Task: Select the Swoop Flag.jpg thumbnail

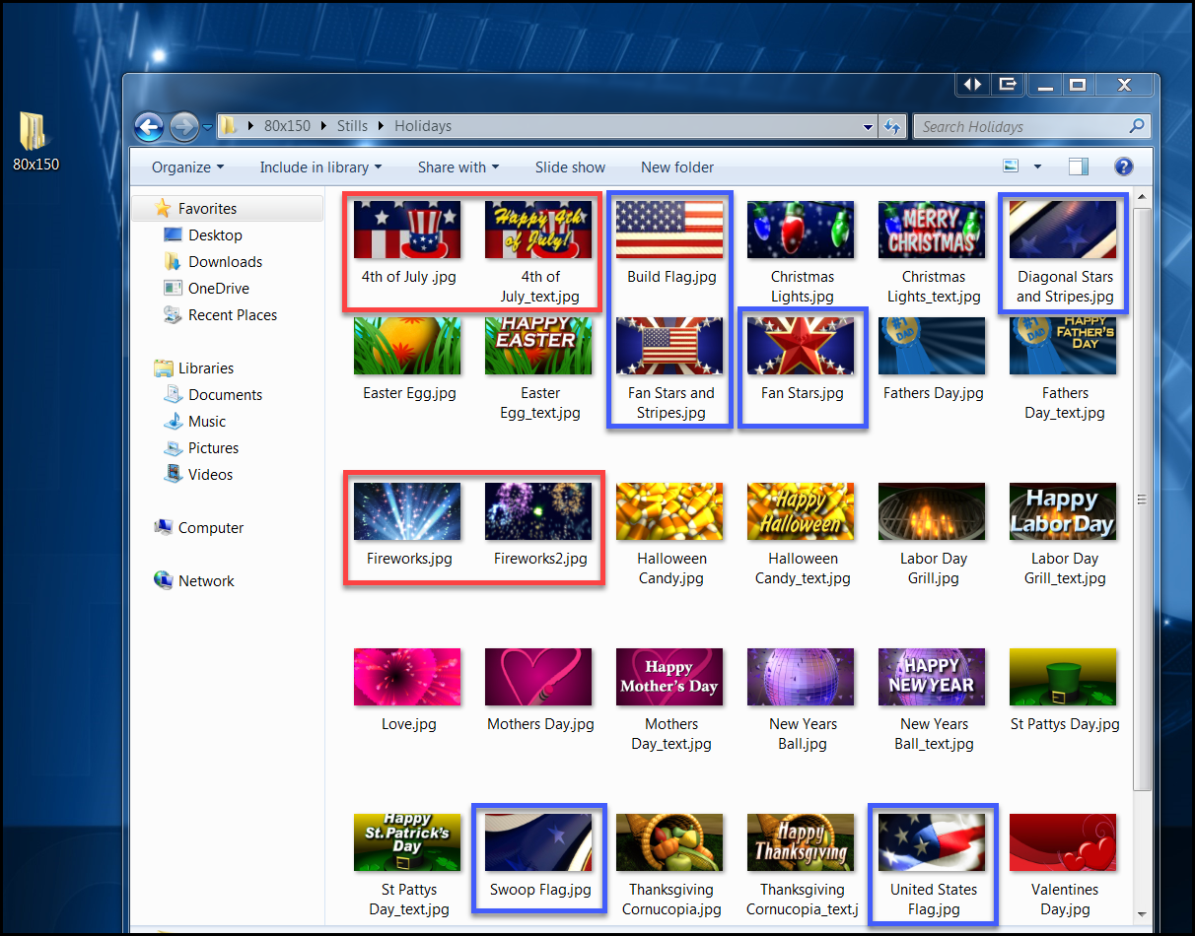Action: (x=538, y=842)
